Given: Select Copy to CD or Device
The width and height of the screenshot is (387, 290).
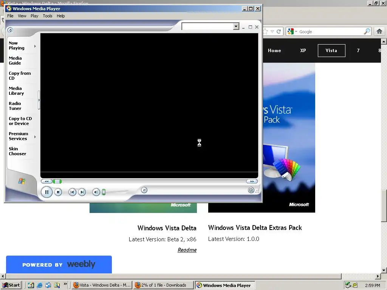Looking at the screenshot, I should pos(20,121).
